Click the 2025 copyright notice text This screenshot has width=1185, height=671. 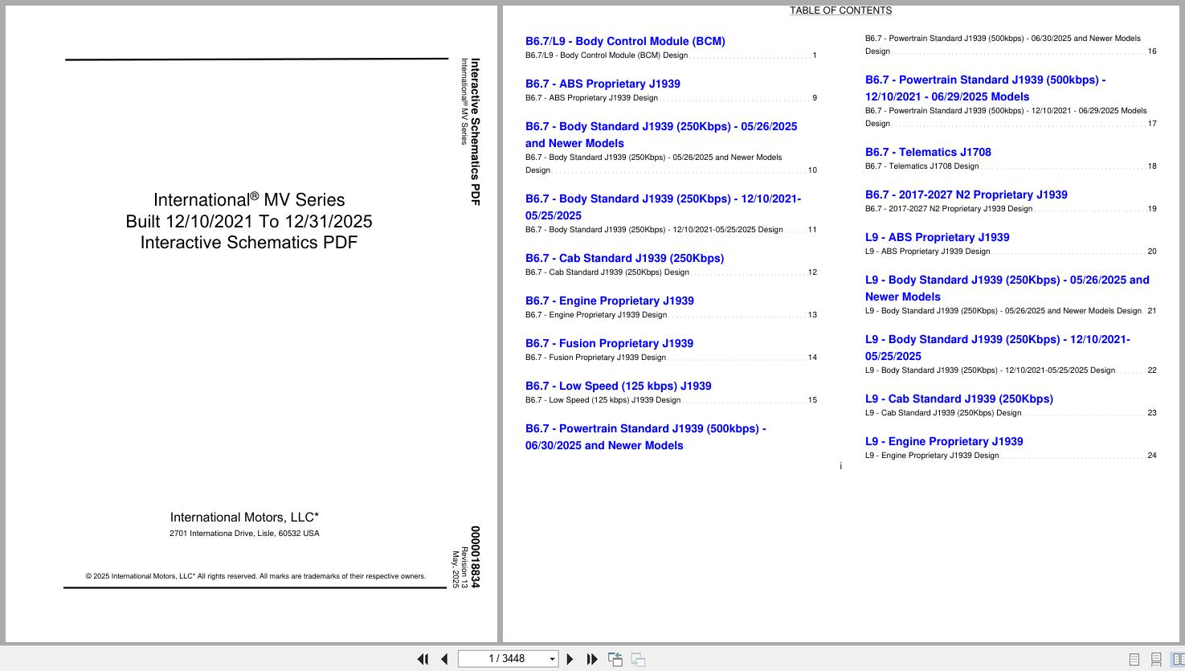[255, 576]
